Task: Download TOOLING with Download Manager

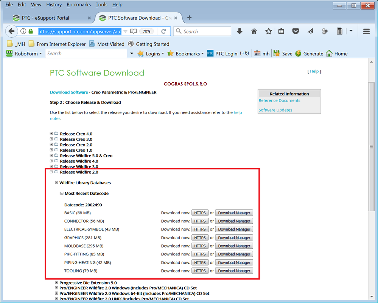Action: pos(234,271)
